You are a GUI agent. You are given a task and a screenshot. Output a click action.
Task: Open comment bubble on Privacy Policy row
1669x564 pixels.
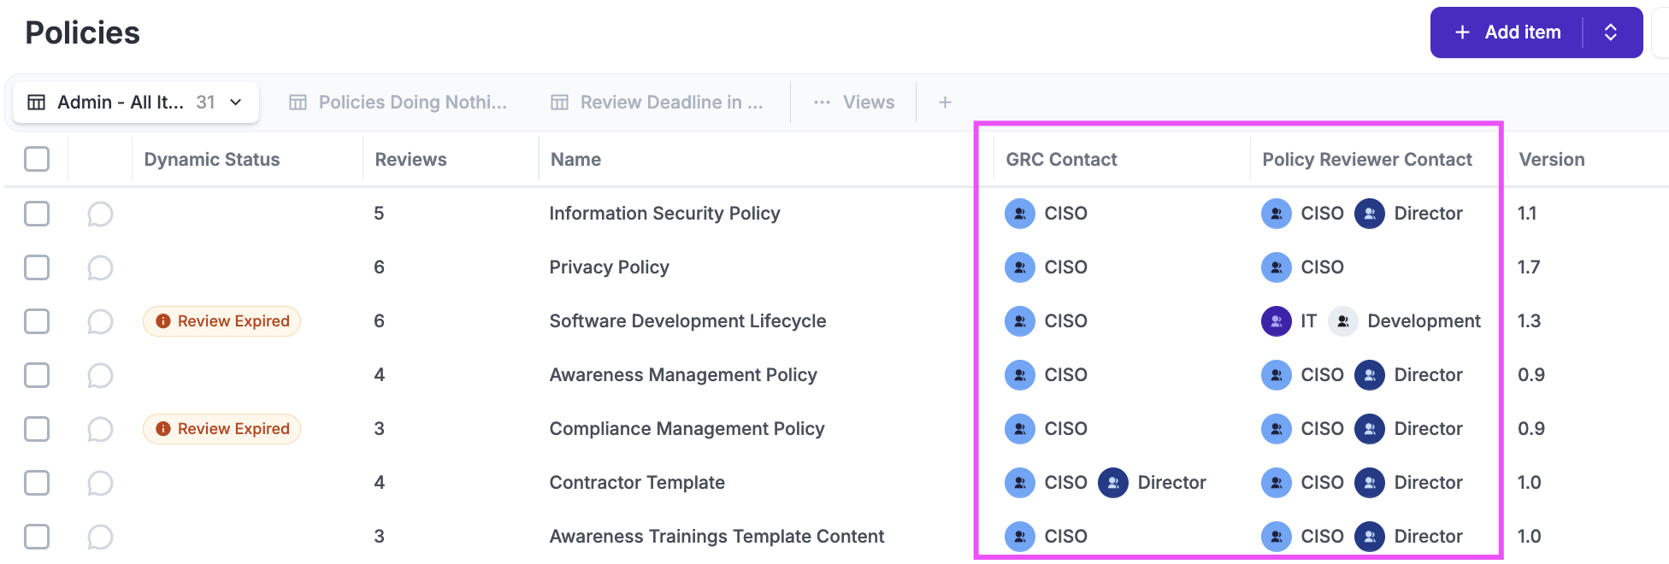click(100, 267)
